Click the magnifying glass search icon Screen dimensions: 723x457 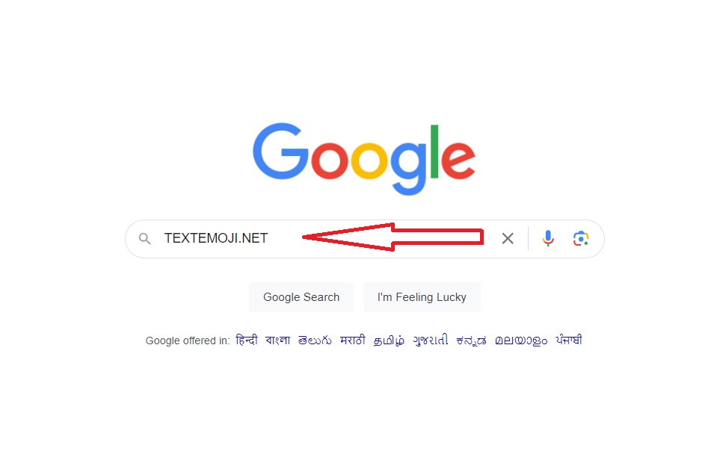pyautogui.click(x=145, y=239)
